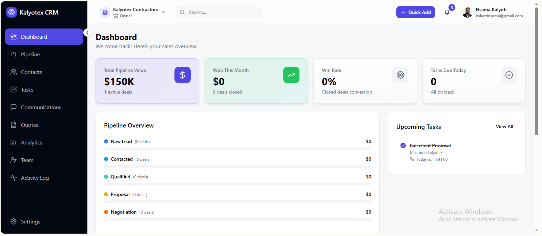Go to Analytics in the sidebar
The width and height of the screenshot is (542, 236).
[x=32, y=142]
